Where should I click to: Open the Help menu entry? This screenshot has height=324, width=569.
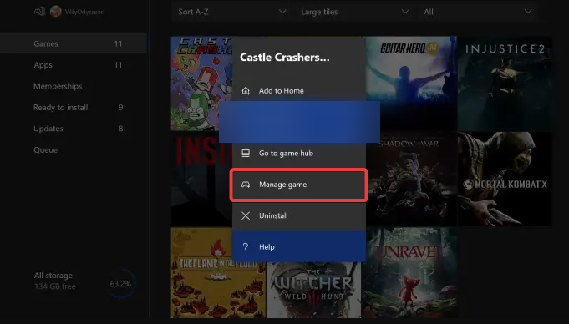coord(299,247)
